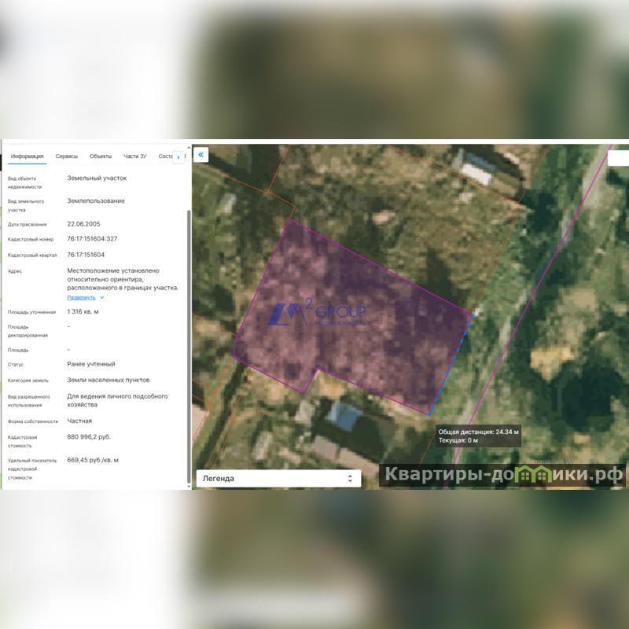This screenshot has height=629, width=629.
Task: Click the Общая дистанция distance tooltip
Action: 478,436
